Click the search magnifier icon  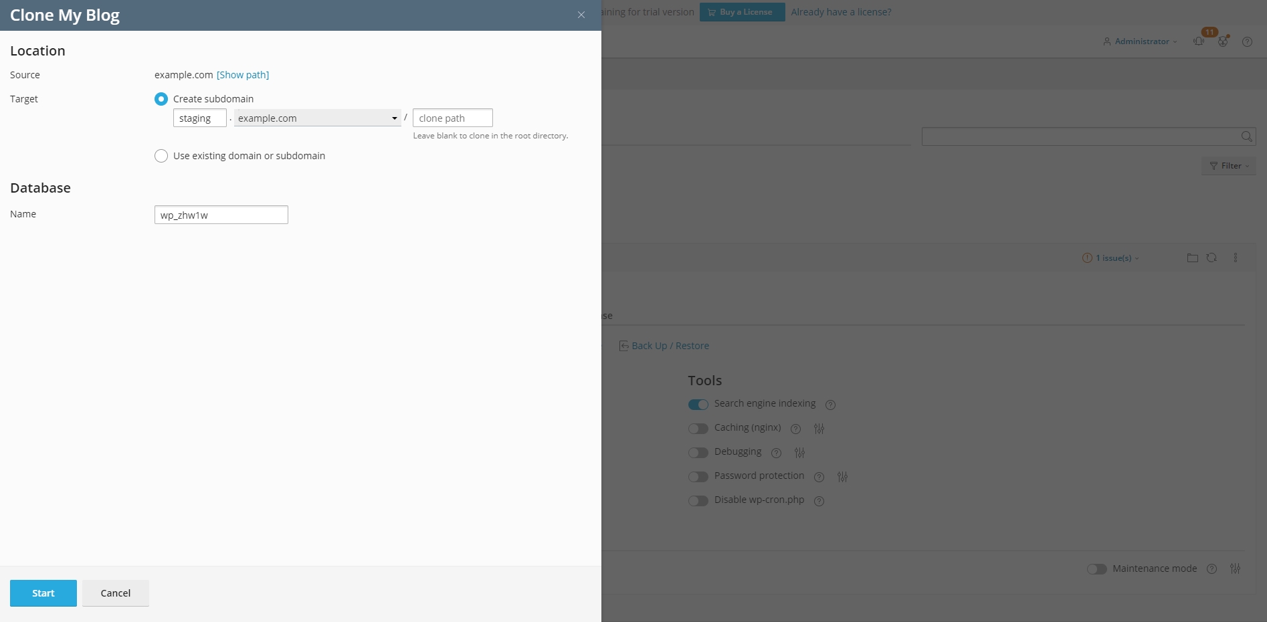(x=1246, y=136)
